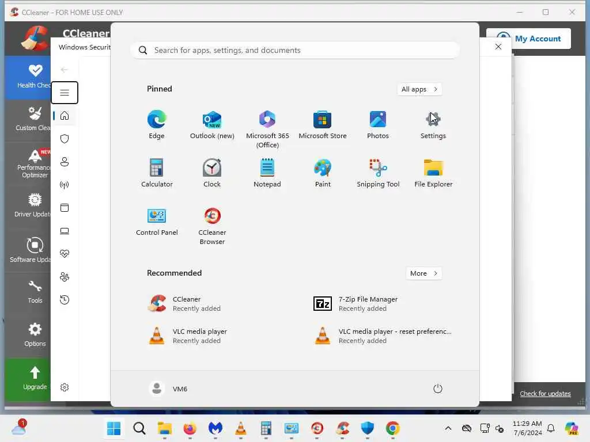
Task: Open Notepad from pinned apps
Action: [x=267, y=173]
